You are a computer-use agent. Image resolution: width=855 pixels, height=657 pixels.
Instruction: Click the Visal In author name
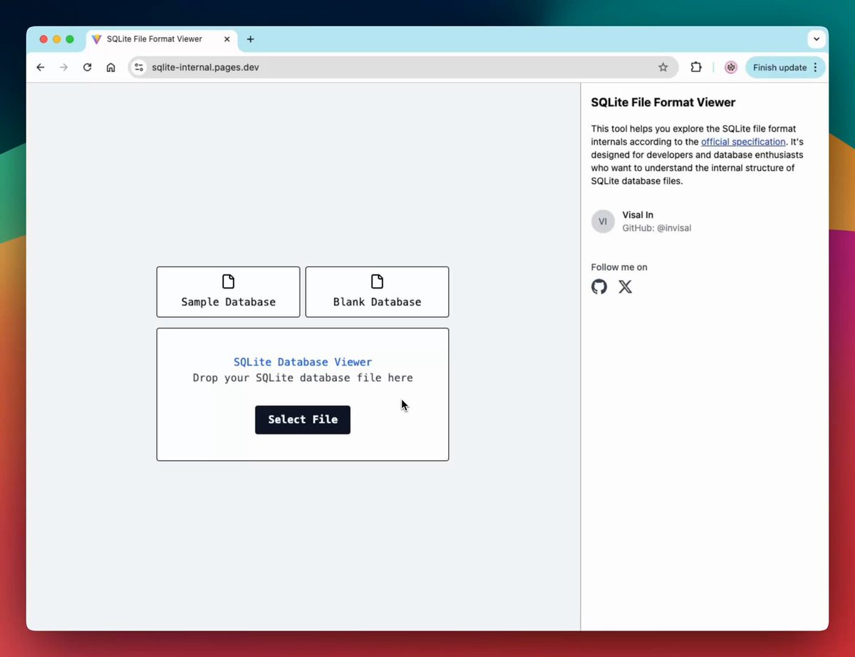coord(638,215)
